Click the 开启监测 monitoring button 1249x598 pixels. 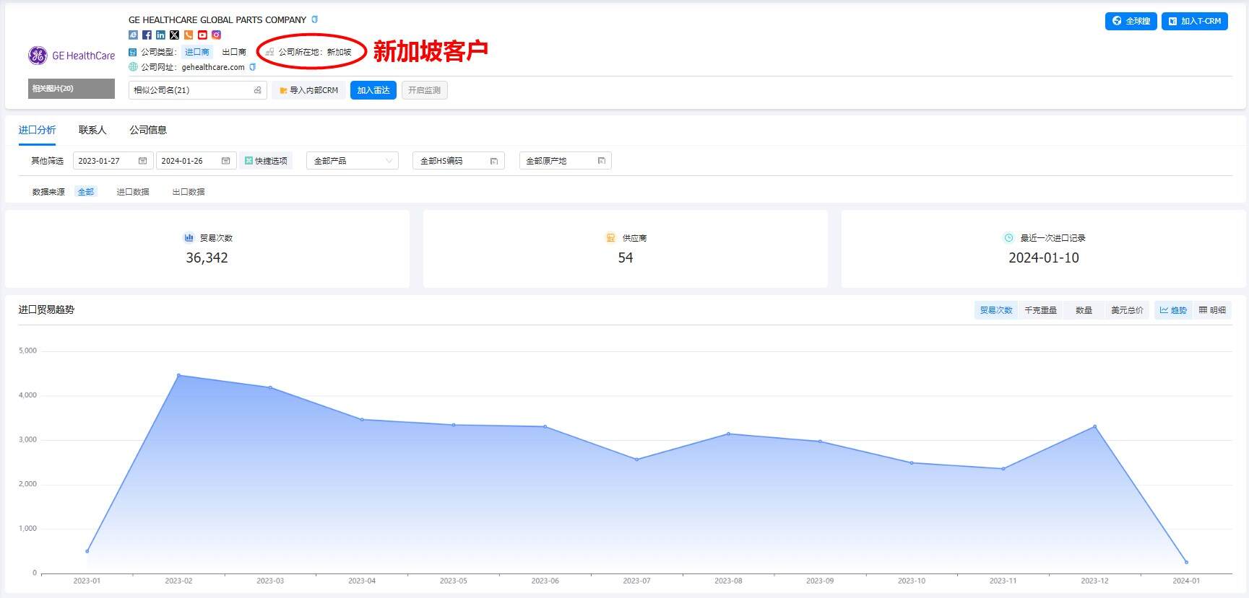coord(425,90)
